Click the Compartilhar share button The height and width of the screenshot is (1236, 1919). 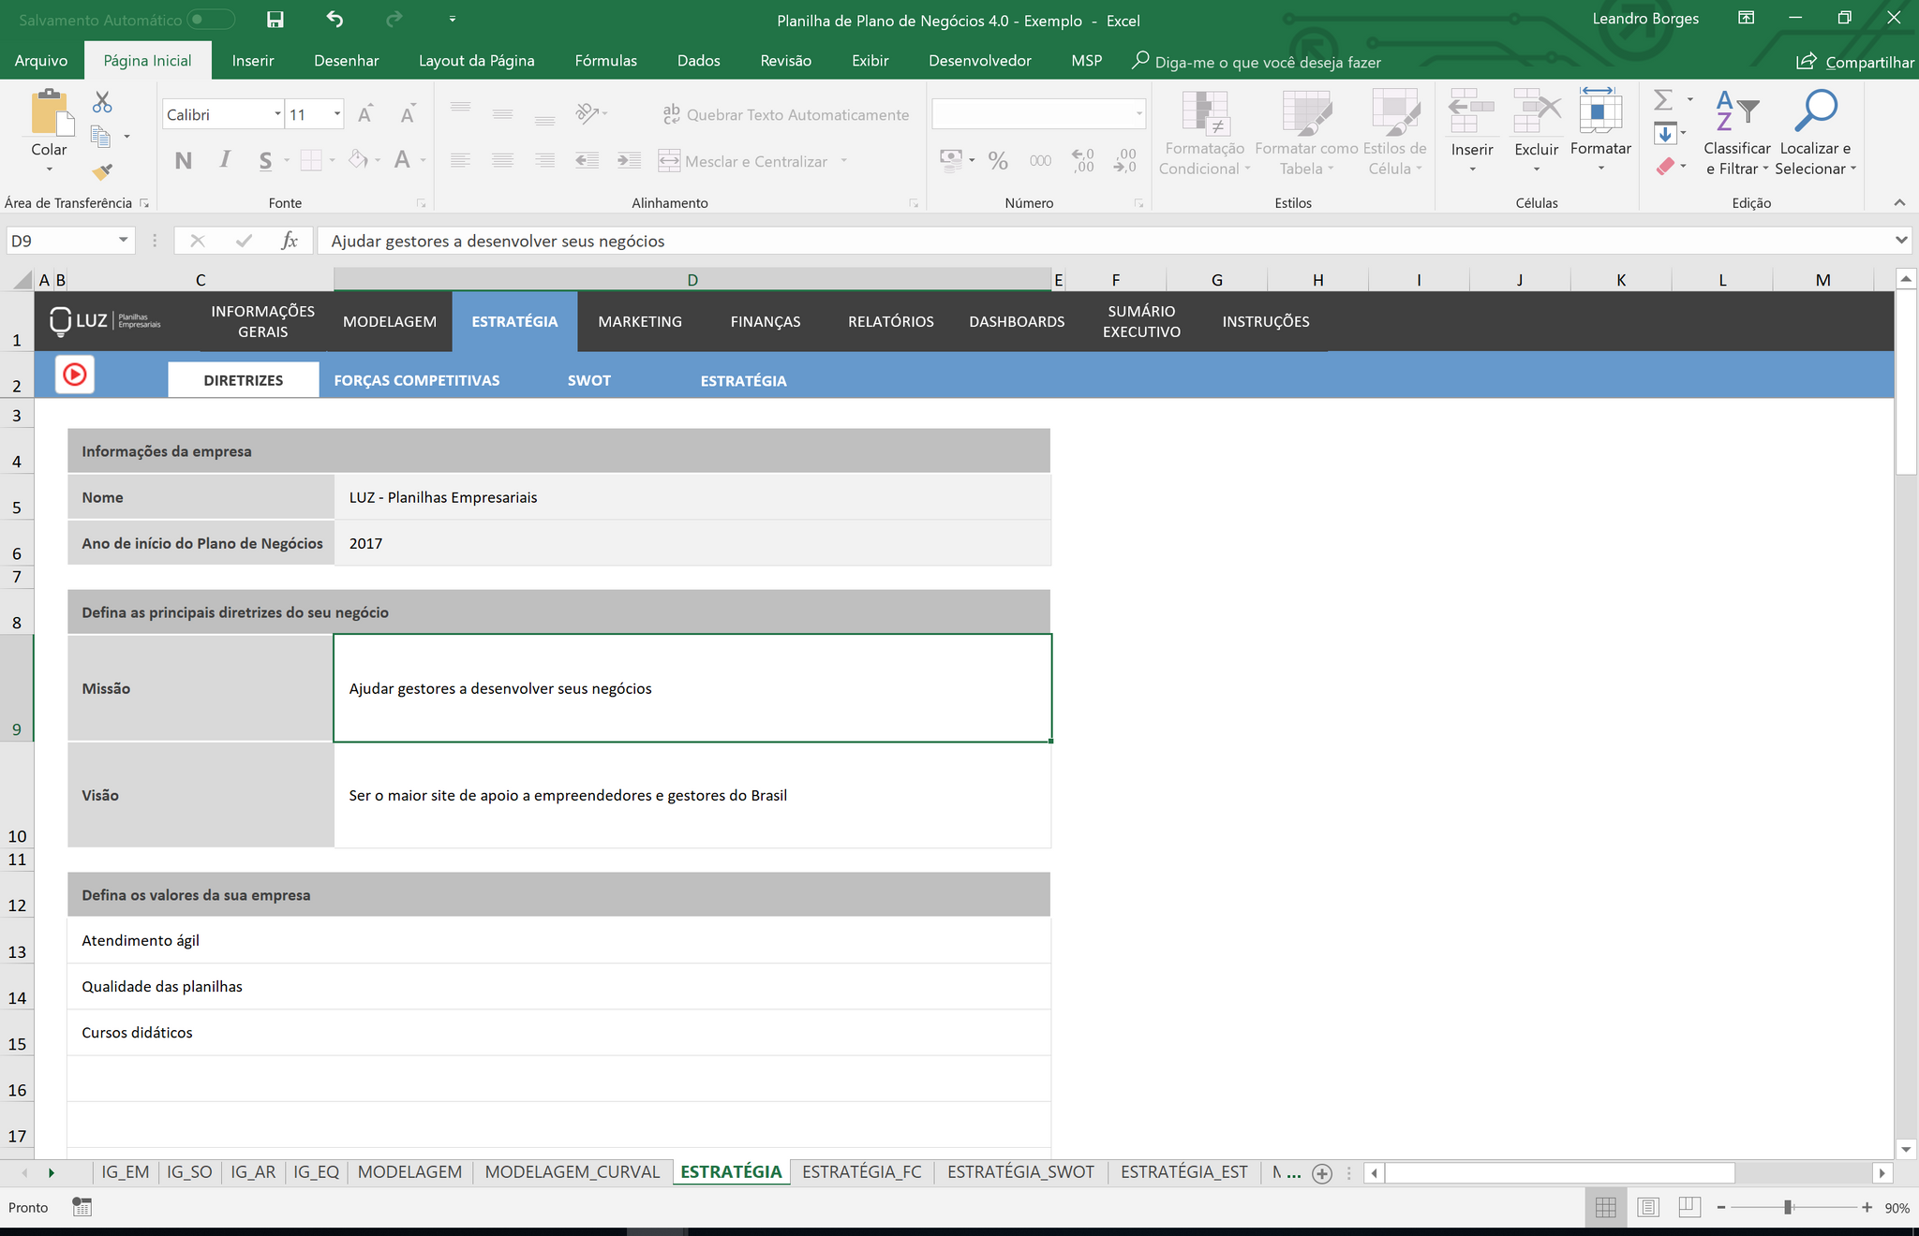[1855, 62]
